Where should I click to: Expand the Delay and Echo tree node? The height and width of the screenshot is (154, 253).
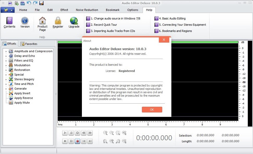(x=6, y=56)
